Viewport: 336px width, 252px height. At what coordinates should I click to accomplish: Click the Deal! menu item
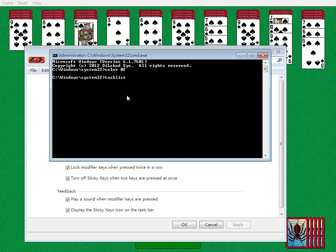[23, 3]
